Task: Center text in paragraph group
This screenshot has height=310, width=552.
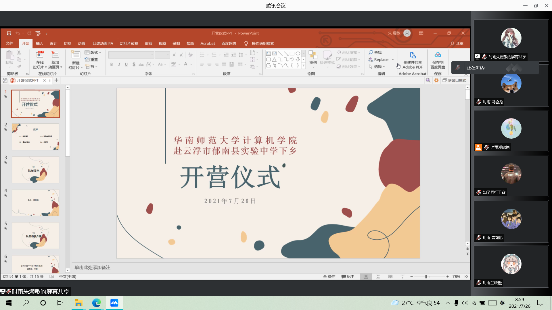Action: [x=209, y=64]
